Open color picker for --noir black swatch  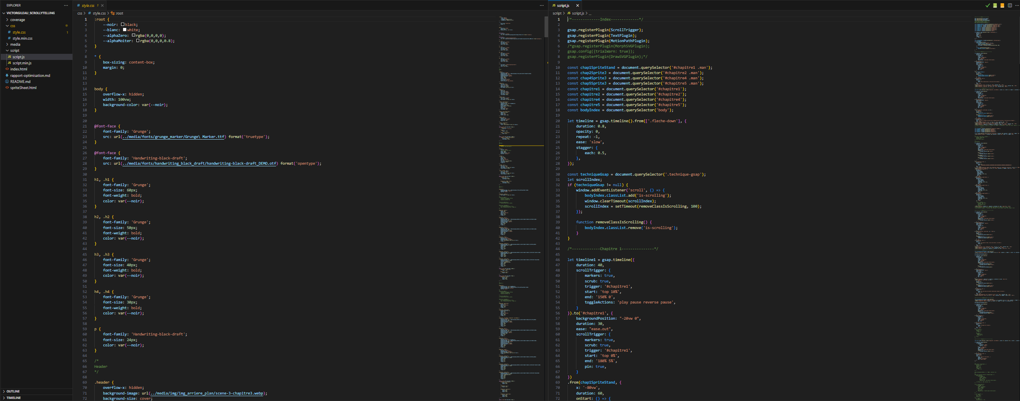click(123, 25)
